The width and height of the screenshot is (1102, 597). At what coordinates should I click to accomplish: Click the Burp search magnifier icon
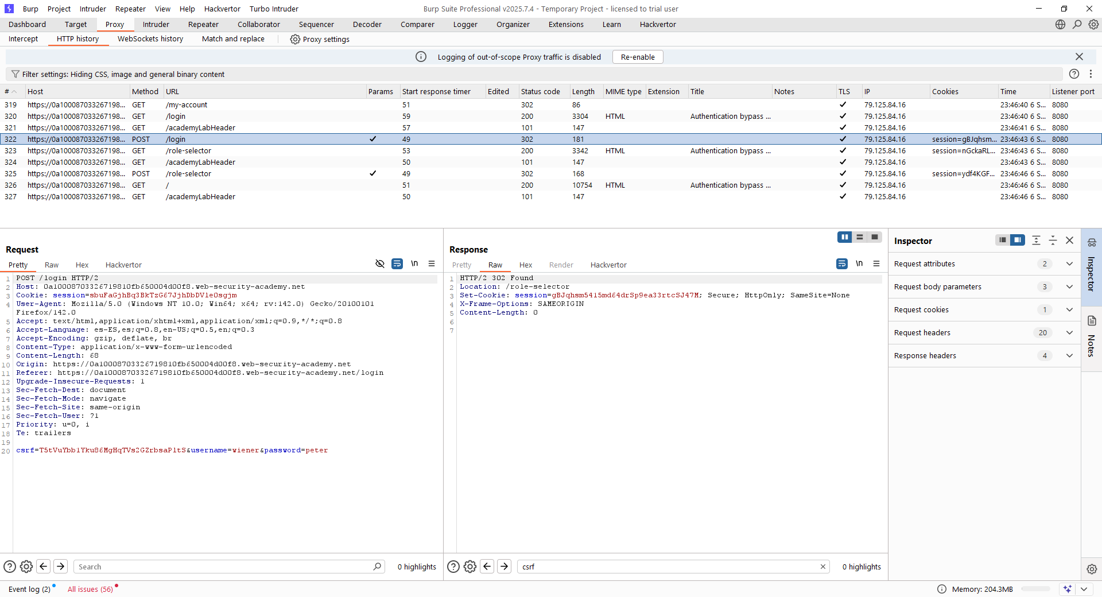[x=1077, y=24]
